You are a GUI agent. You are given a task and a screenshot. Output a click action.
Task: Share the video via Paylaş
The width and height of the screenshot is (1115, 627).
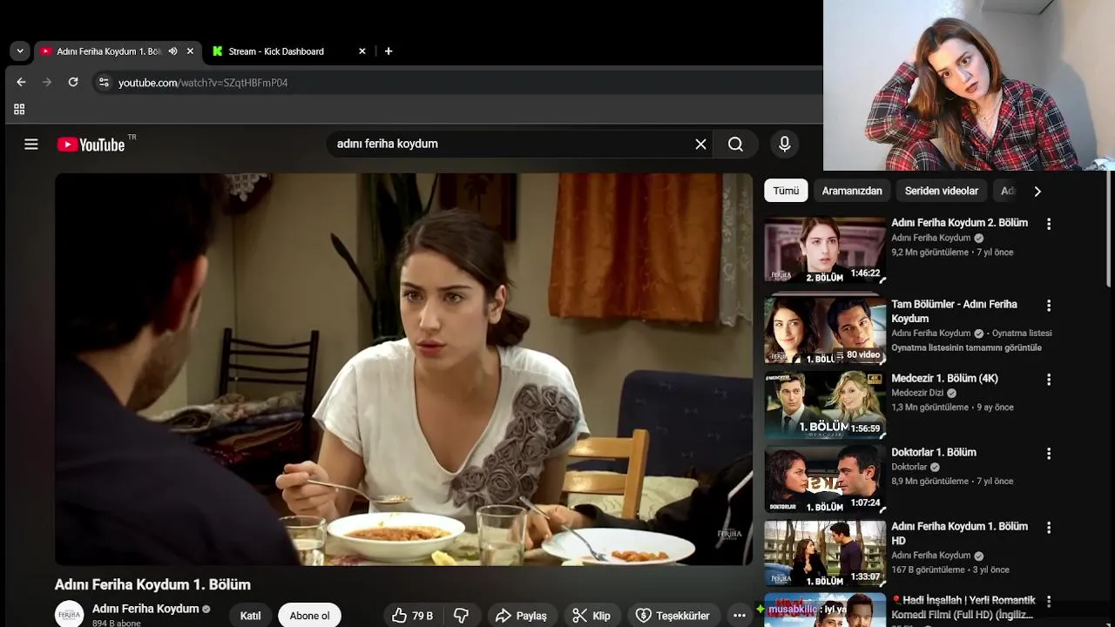click(521, 616)
